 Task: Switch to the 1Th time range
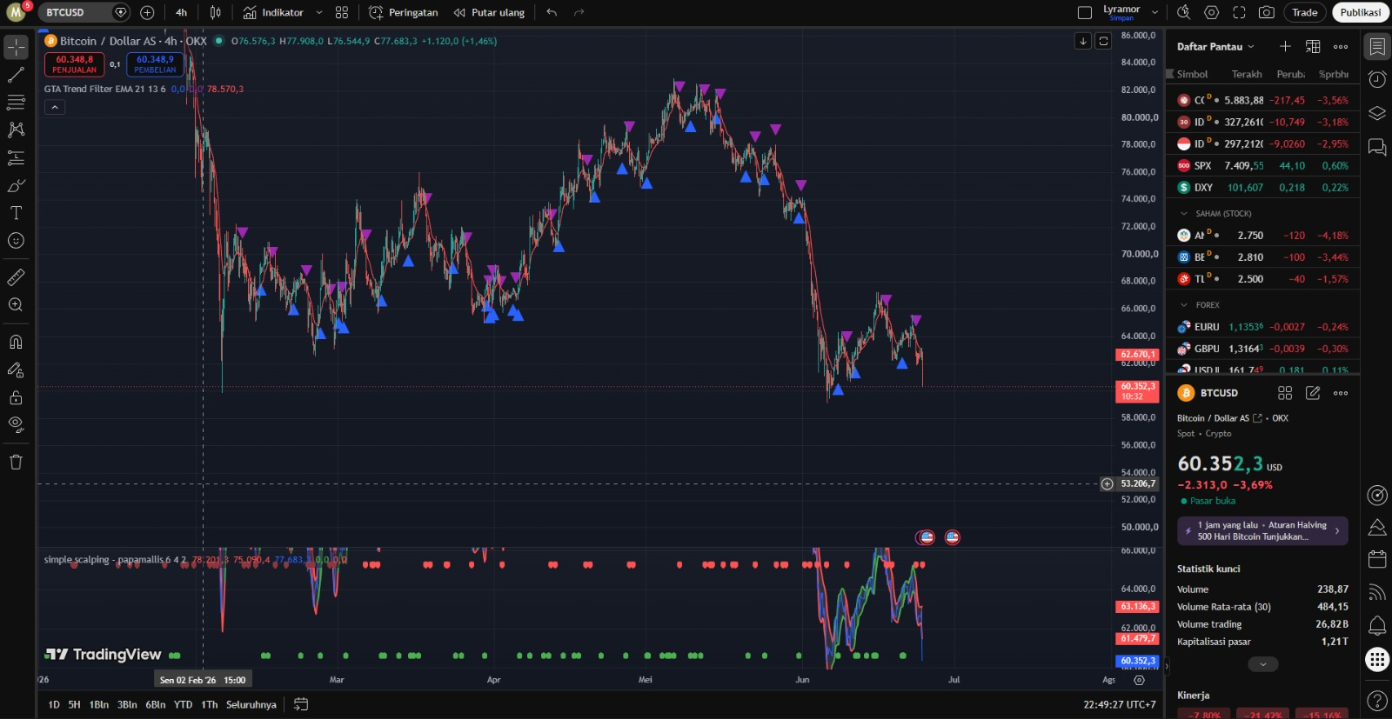pos(210,704)
